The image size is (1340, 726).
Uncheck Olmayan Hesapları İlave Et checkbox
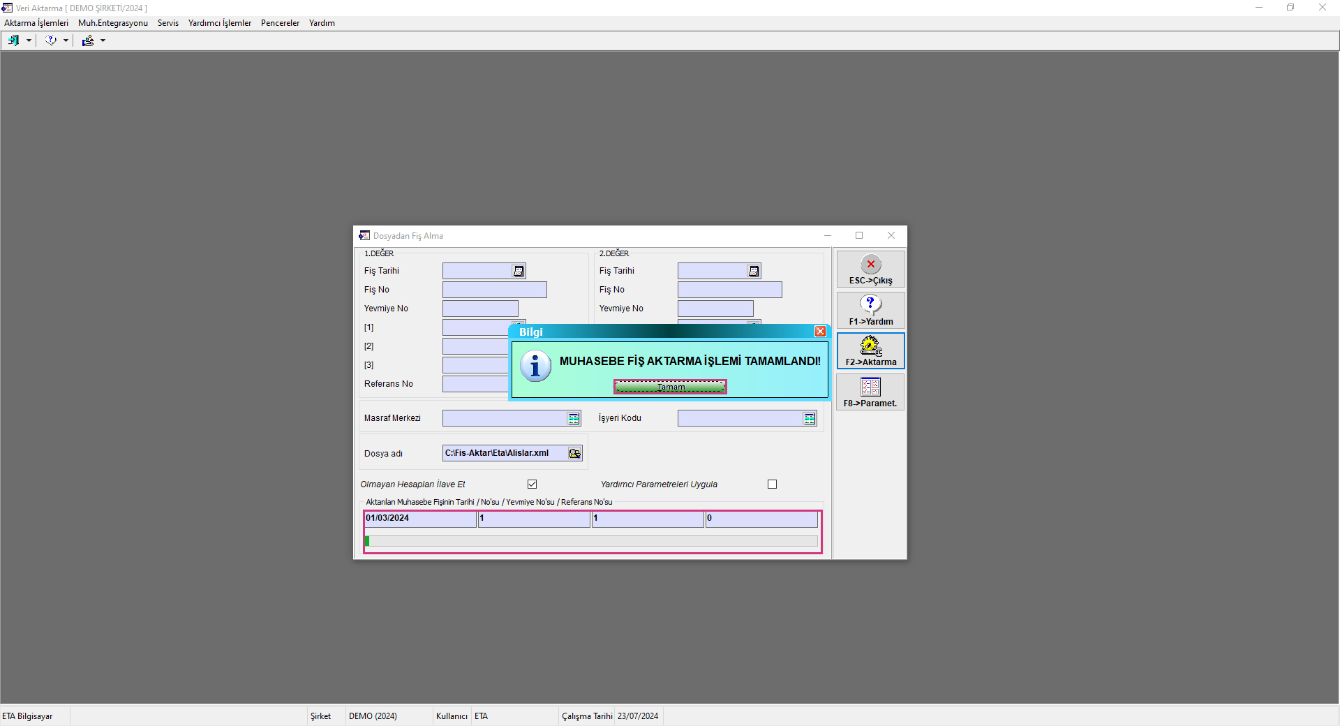[533, 484]
